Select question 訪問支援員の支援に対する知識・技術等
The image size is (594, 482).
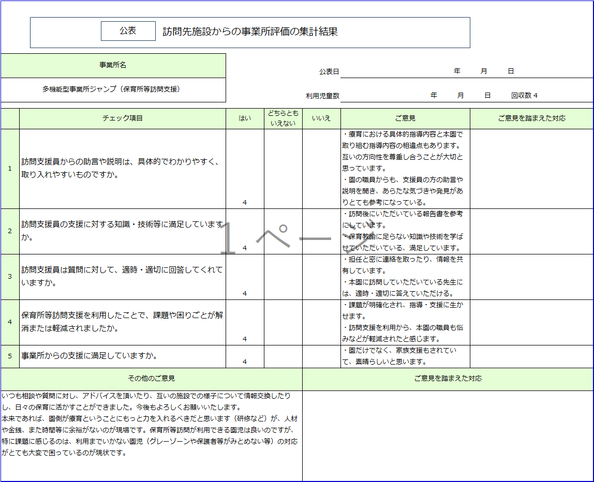(x=122, y=231)
